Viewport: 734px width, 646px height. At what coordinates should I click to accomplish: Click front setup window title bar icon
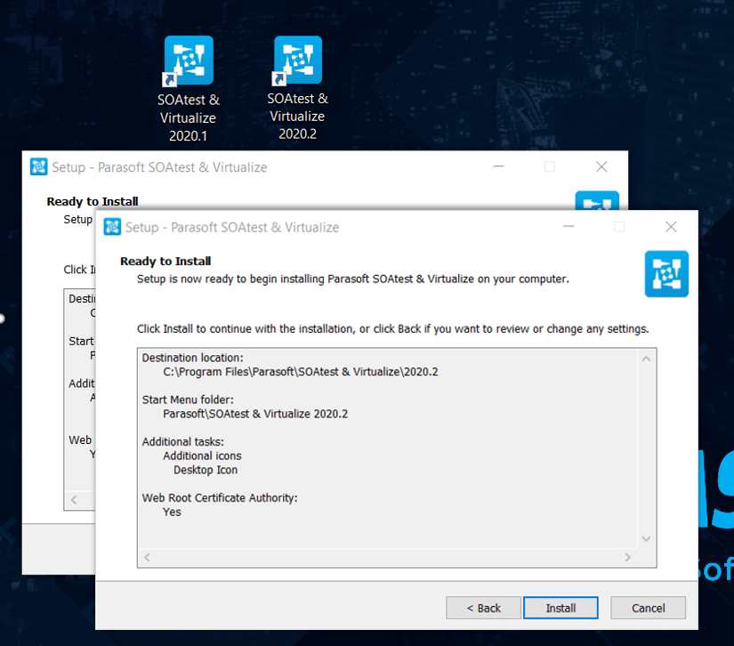point(112,227)
